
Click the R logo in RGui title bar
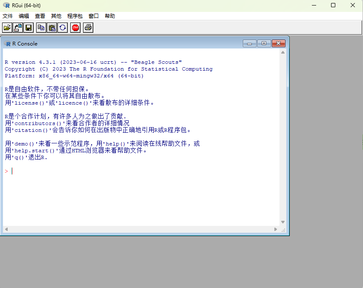[6, 5]
